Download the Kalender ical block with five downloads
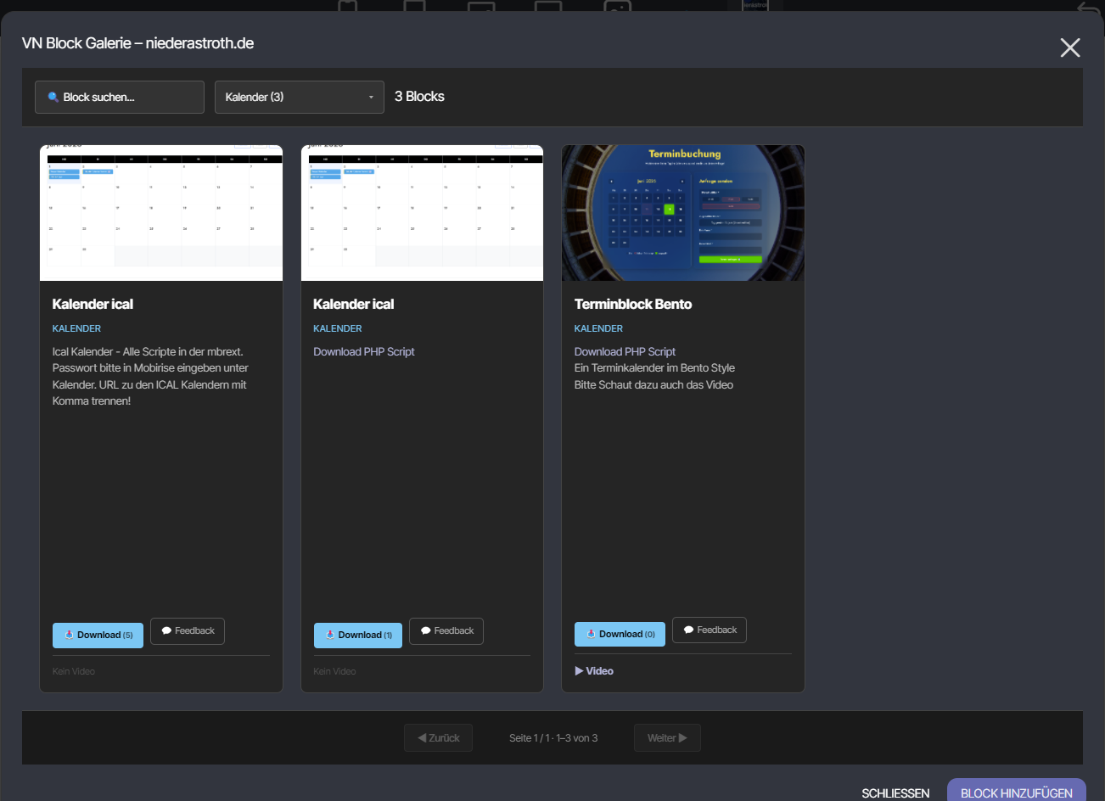This screenshot has height=801, width=1105. pyautogui.click(x=98, y=635)
